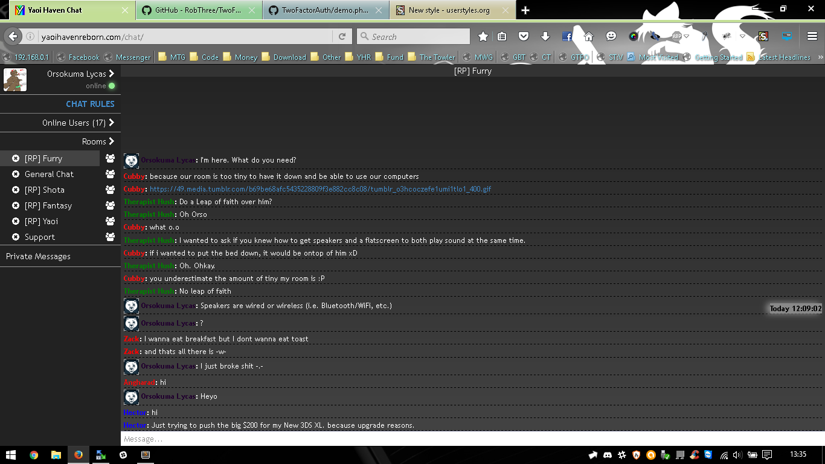Switch to the GitHub RobThree/TwoF... tab
The image size is (825, 464).
(198, 10)
